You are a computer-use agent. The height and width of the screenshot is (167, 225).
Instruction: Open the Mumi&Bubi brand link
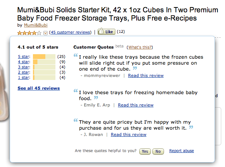click(x=36, y=25)
